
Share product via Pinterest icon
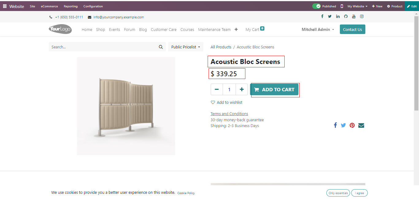coord(352,125)
